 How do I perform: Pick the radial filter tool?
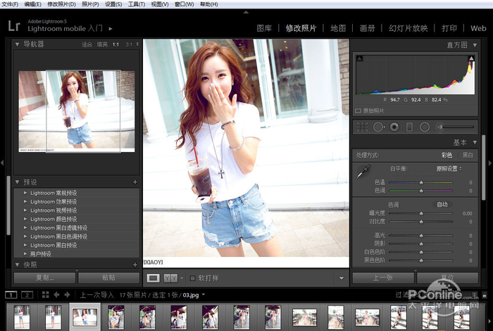click(425, 127)
